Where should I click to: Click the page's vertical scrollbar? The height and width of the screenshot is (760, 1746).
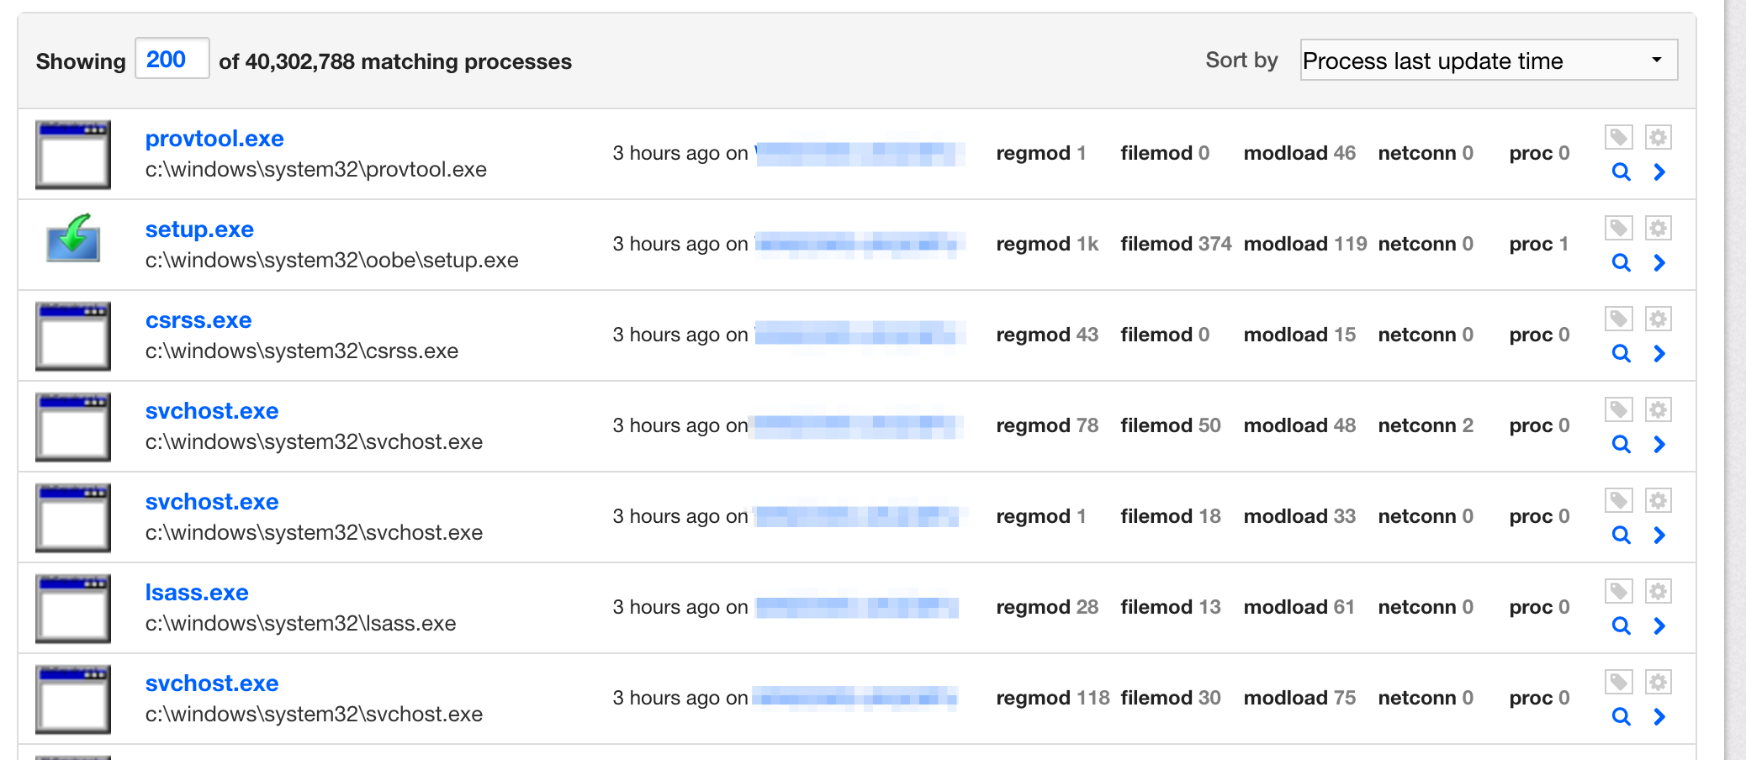pos(1734,378)
